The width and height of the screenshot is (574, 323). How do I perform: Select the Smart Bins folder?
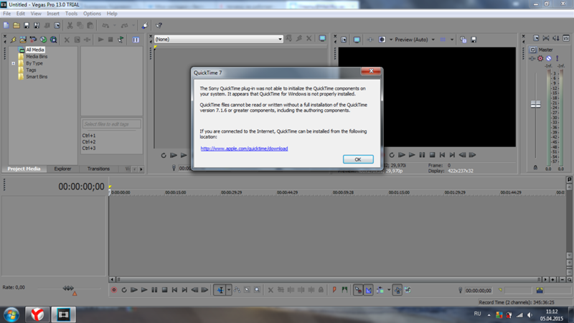click(x=37, y=77)
